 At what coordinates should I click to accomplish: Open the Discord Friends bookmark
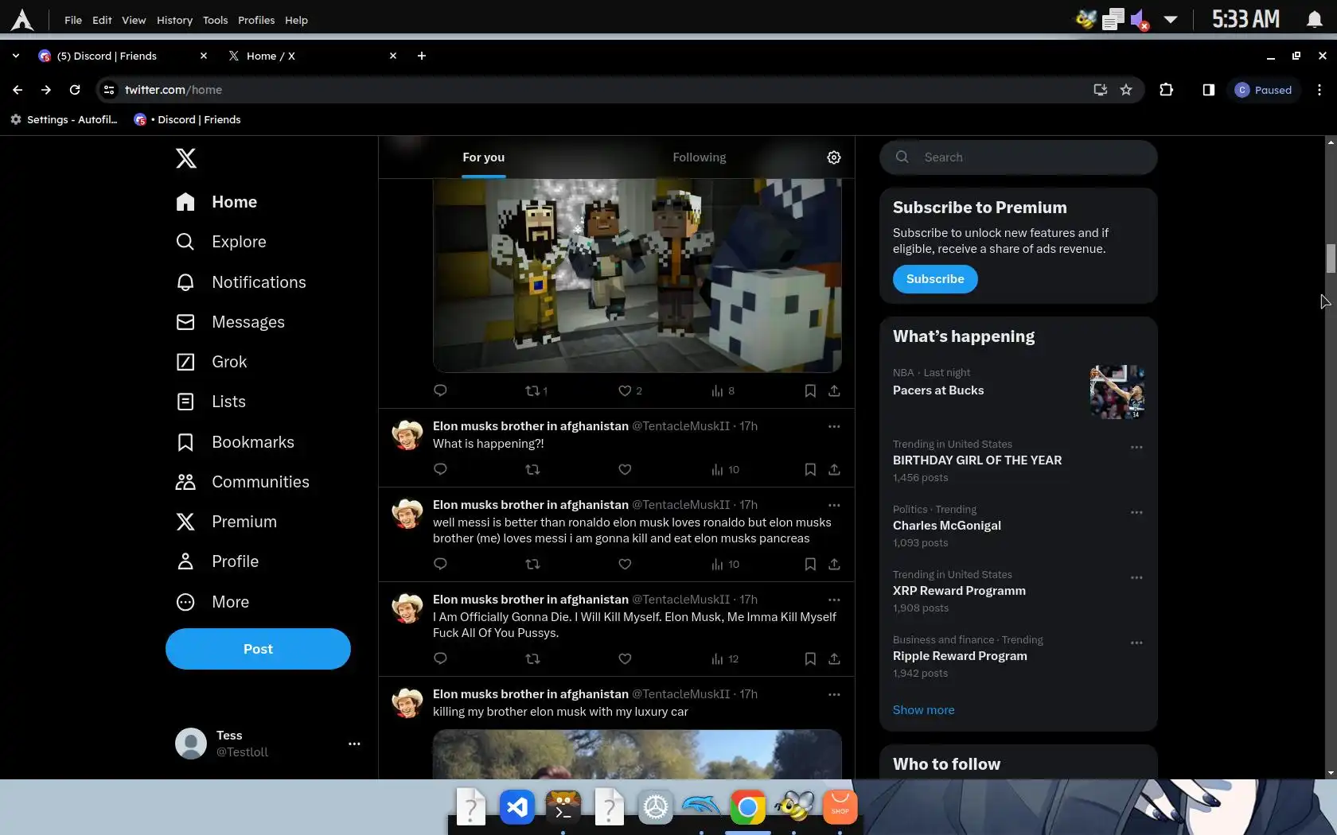tap(188, 119)
